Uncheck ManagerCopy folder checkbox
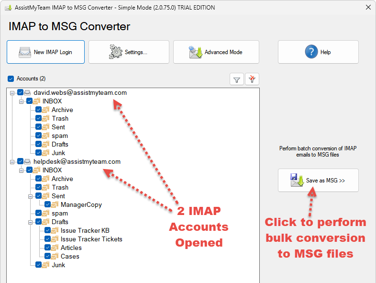This screenshot has width=376, height=283. (47, 204)
